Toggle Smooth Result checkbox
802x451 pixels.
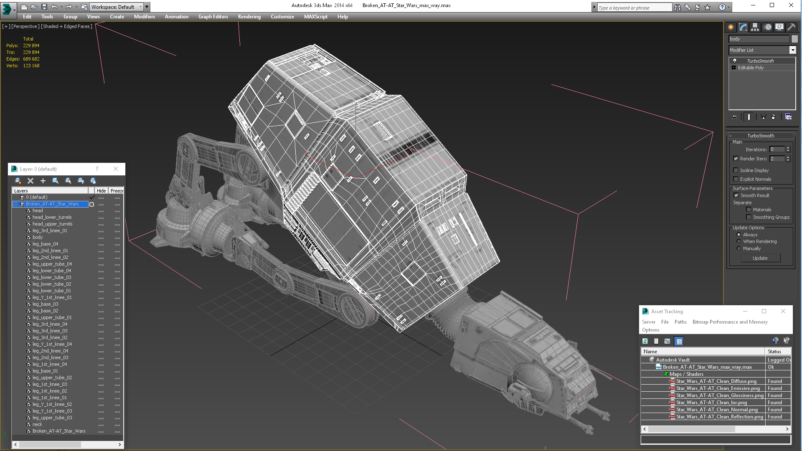(x=736, y=195)
